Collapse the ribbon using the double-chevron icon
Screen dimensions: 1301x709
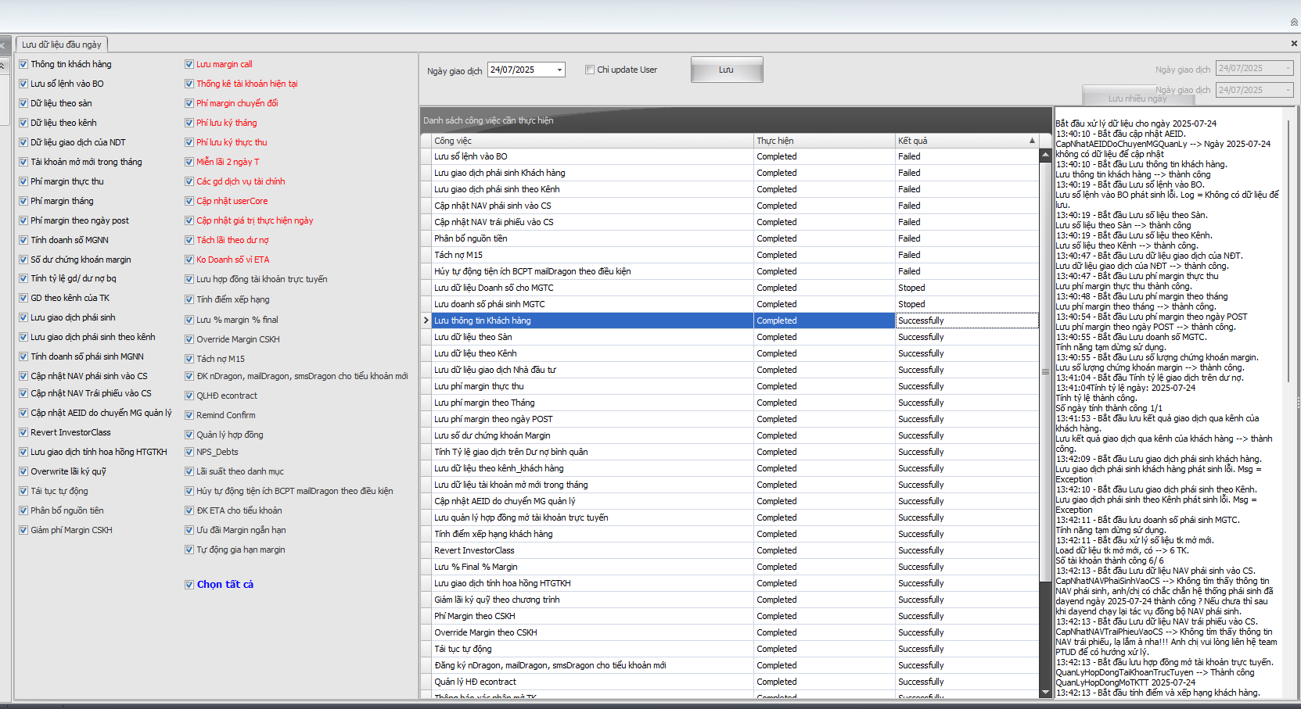coord(1294,22)
